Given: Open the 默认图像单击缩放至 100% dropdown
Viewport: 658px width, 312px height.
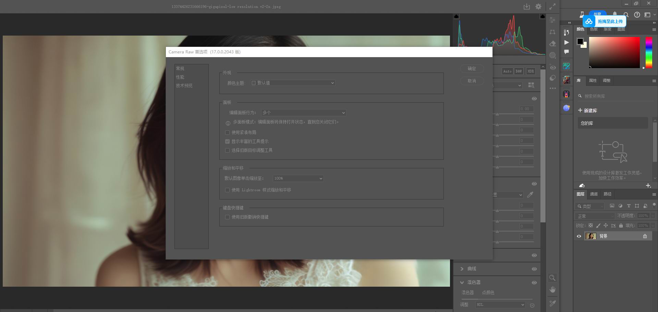Looking at the screenshot, I should click(x=298, y=178).
